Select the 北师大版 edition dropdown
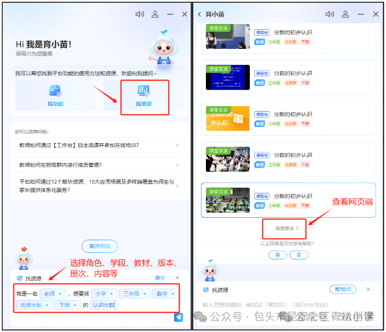Viewport: 386px width, 332px height. pyautogui.click(x=34, y=305)
